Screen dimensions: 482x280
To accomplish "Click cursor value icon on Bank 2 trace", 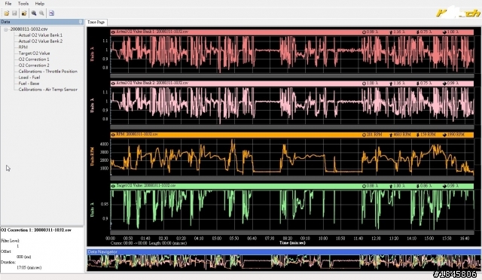I will point(364,84).
